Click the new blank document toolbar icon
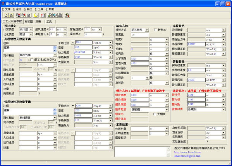The image size is (232, 166). click(6, 15)
